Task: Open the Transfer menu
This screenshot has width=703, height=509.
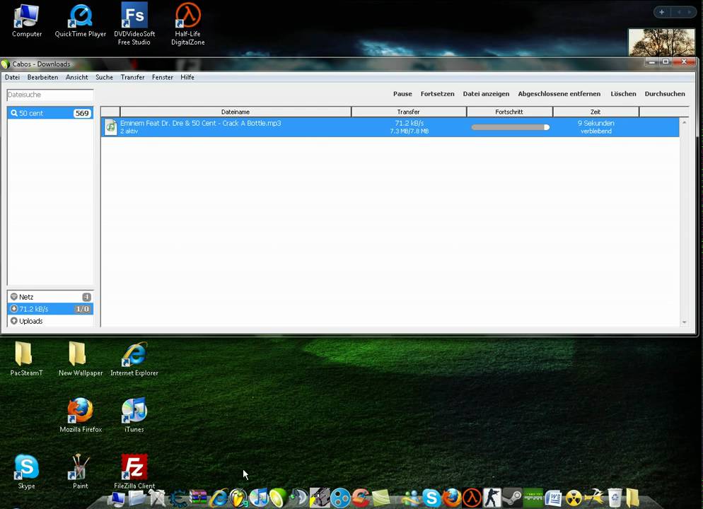Action: [132, 77]
